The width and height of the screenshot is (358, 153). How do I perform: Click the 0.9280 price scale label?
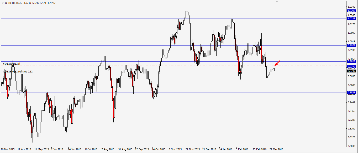351,120
